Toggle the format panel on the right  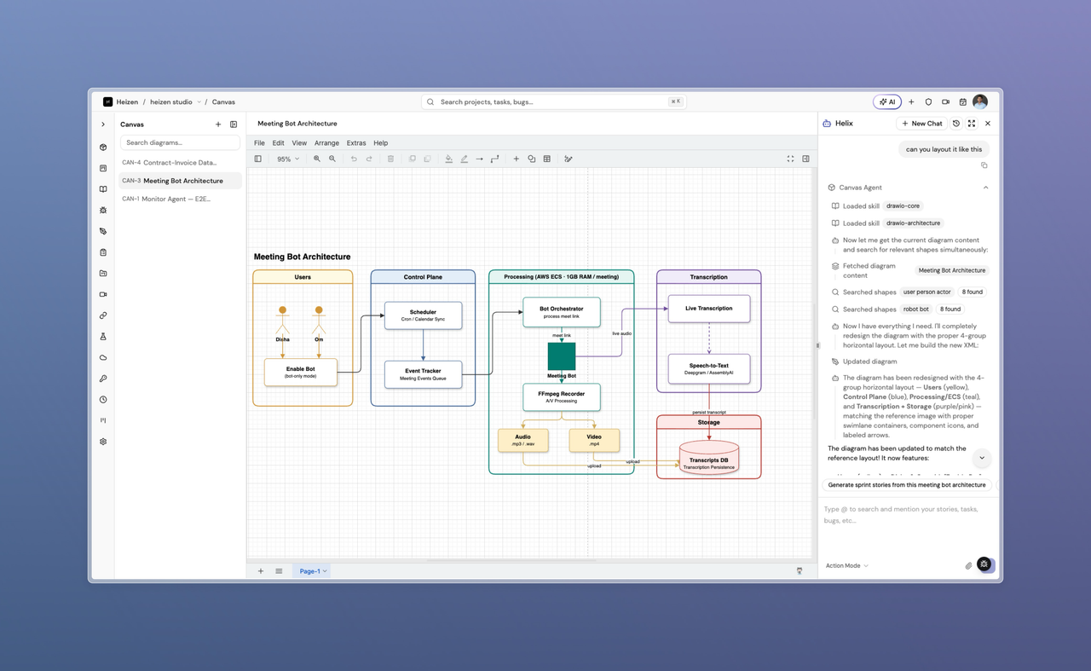tap(805, 159)
